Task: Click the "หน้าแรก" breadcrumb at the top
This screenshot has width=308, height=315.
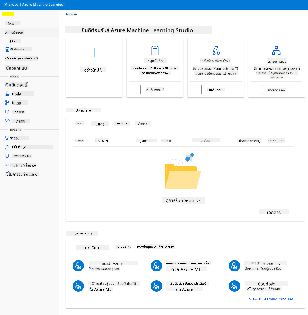Action: (x=72, y=14)
